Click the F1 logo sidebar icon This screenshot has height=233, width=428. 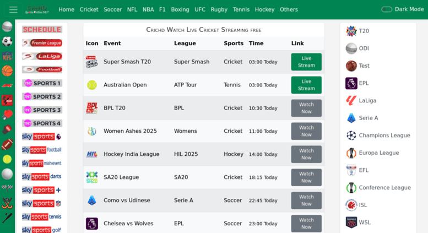tap(7, 86)
